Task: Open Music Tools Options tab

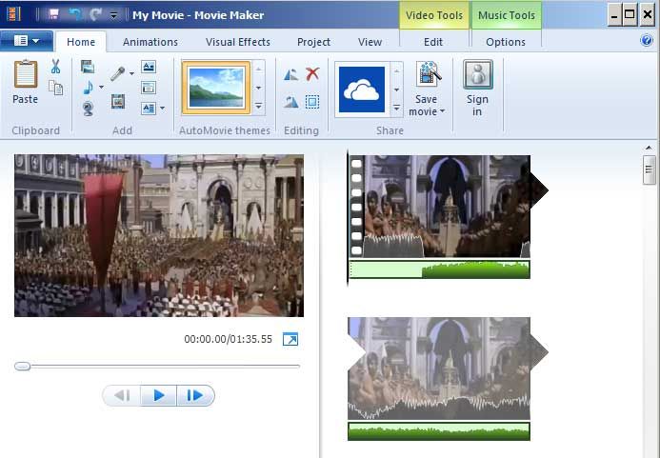Action: [x=506, y=42]
